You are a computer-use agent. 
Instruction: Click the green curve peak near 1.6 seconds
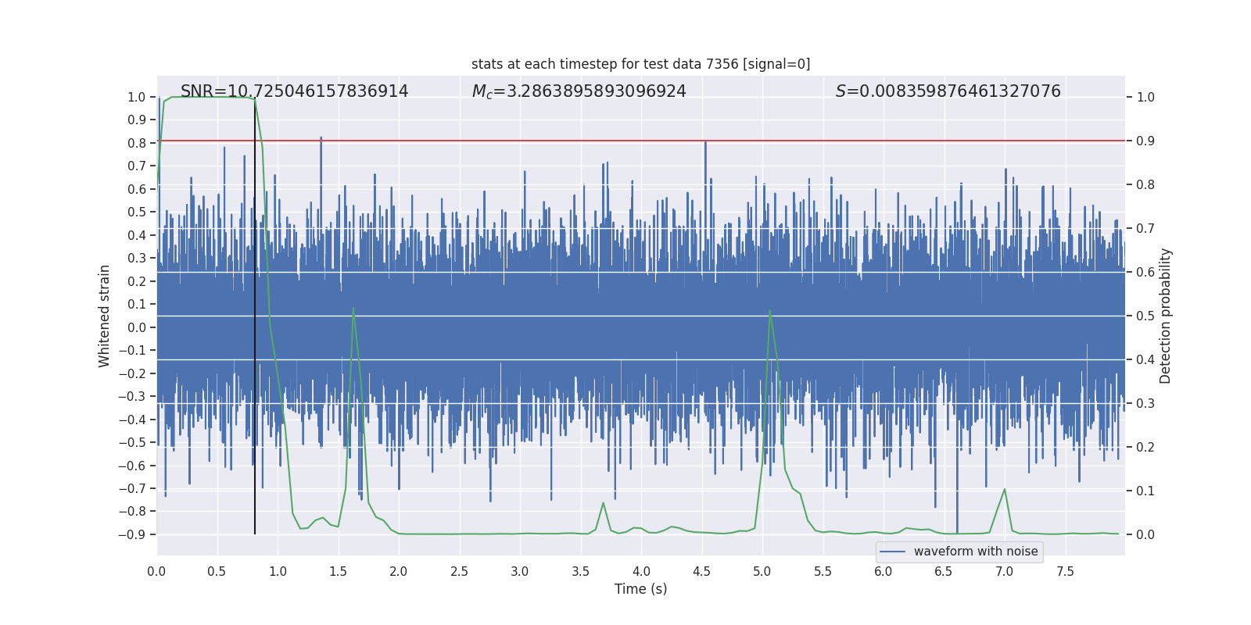(353, 308)
